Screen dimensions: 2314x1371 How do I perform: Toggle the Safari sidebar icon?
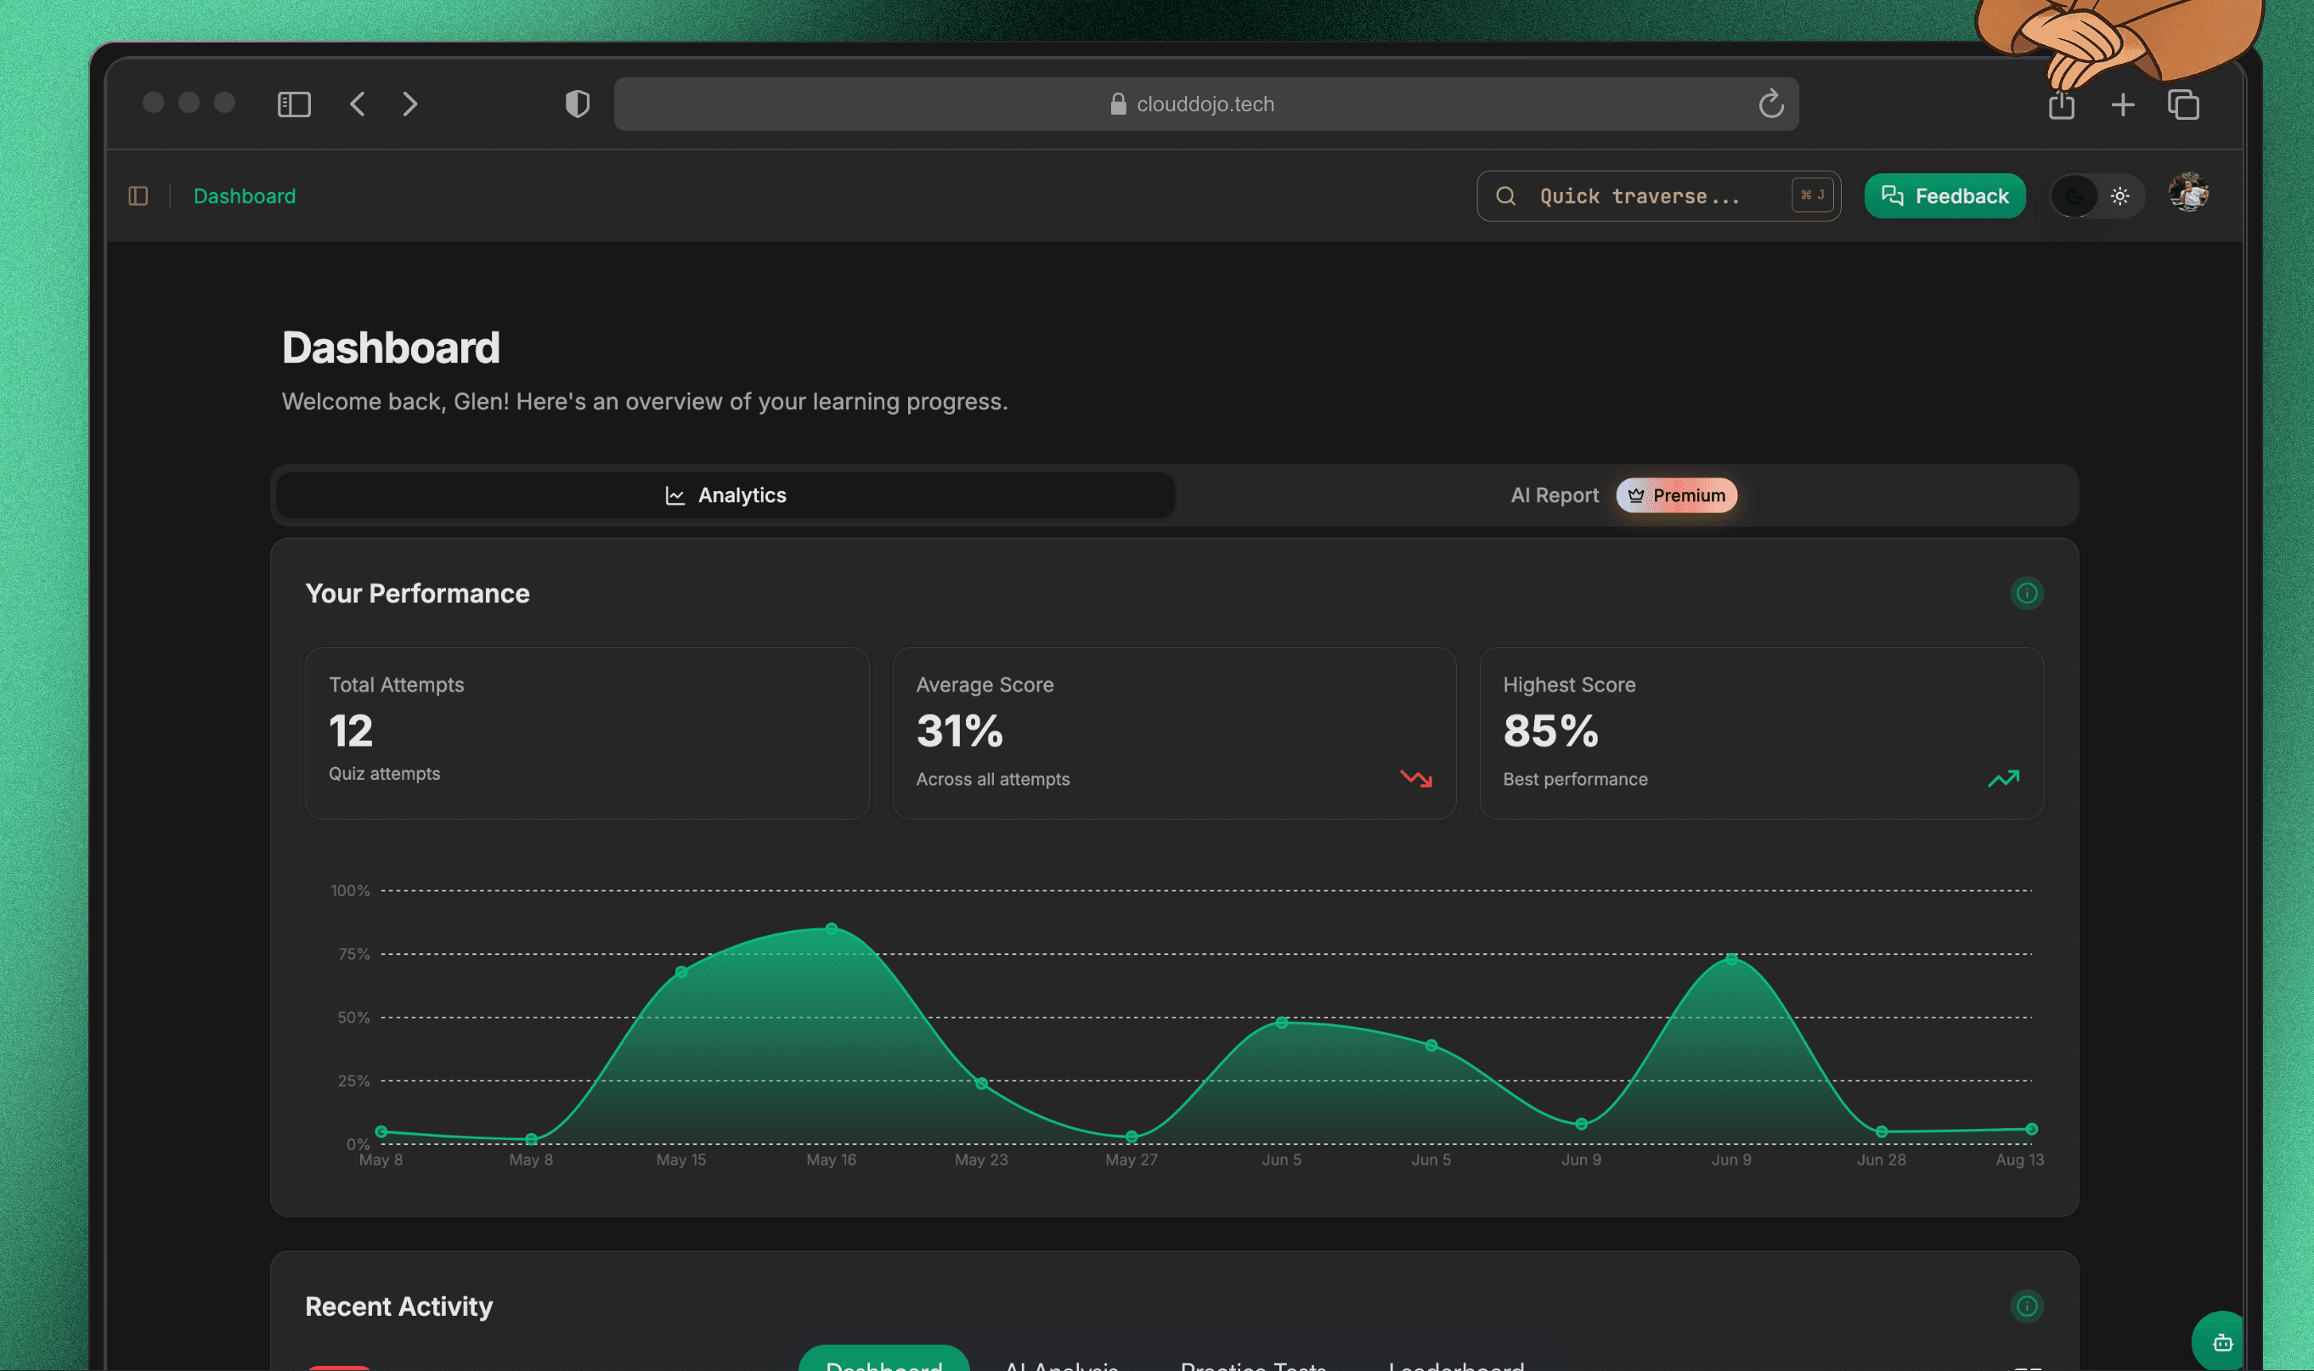coord(294,104)
